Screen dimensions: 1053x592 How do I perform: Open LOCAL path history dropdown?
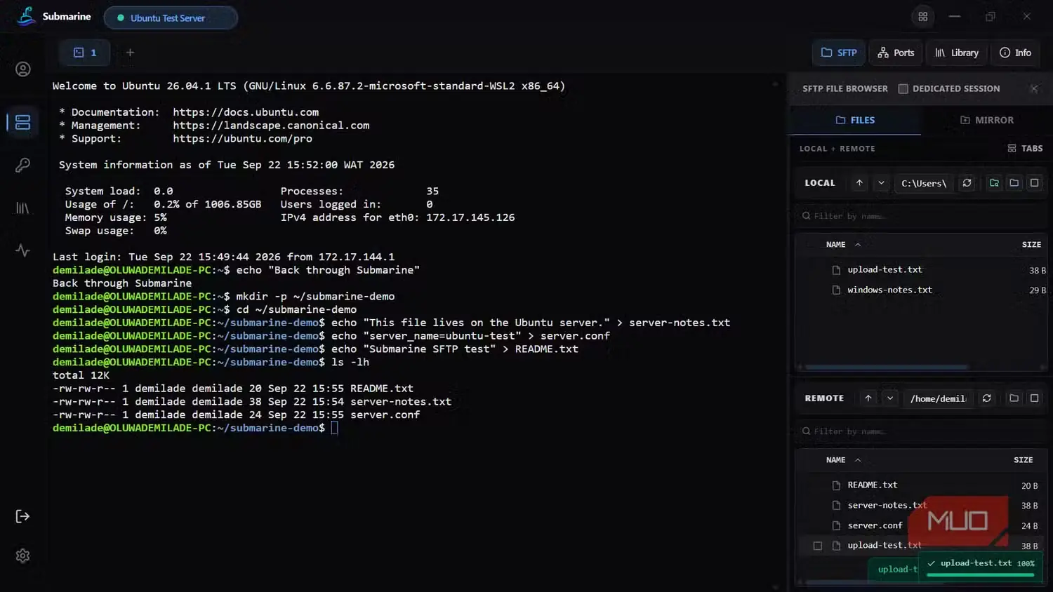click(x=882, y=183)
